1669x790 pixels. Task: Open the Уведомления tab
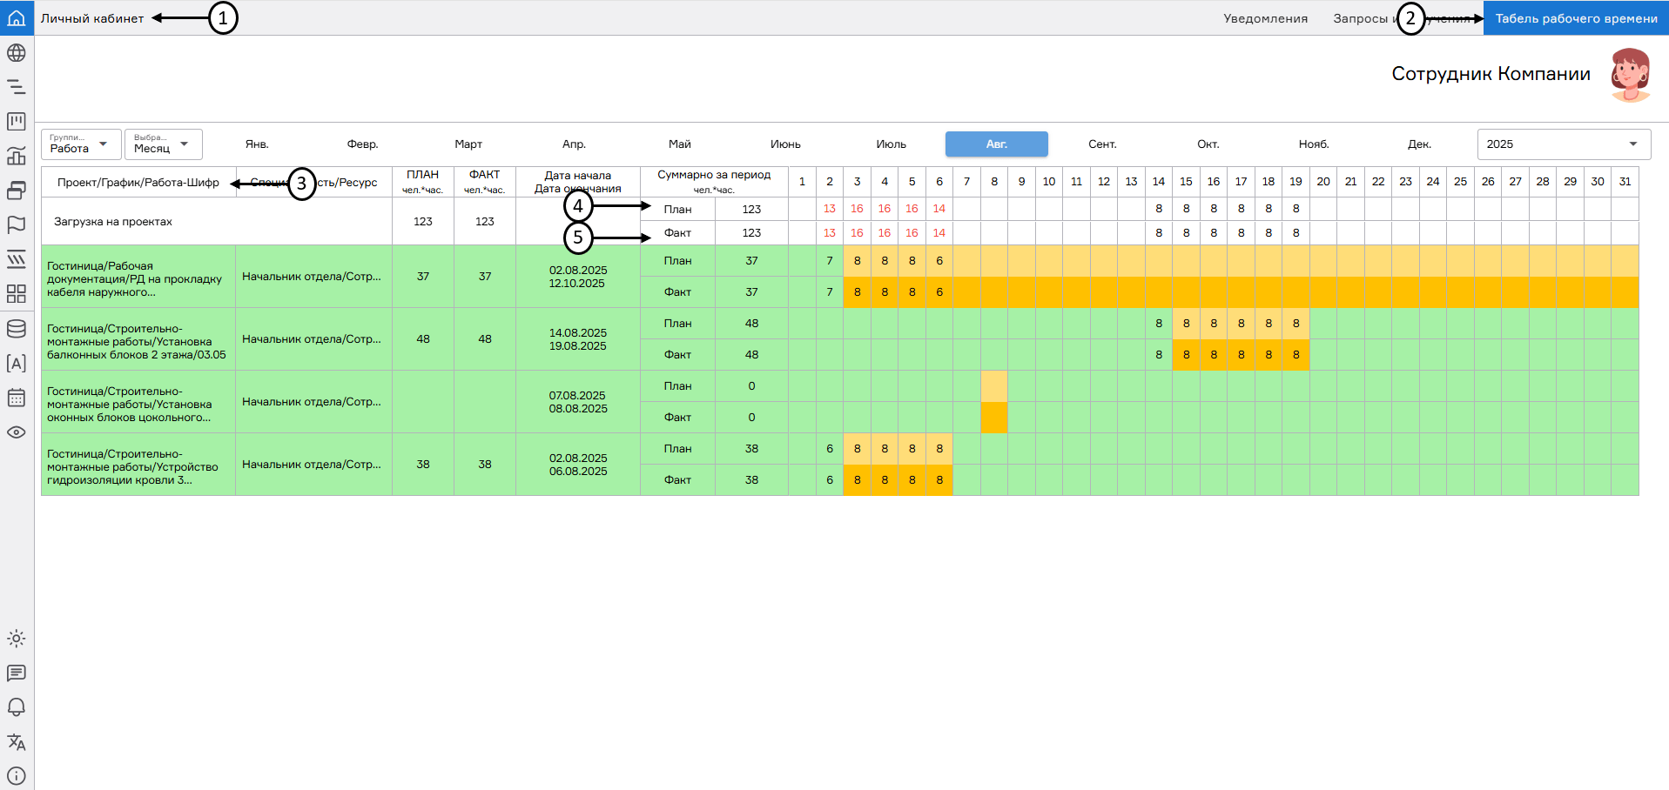pyautogui.click(x=1265, y=18)
